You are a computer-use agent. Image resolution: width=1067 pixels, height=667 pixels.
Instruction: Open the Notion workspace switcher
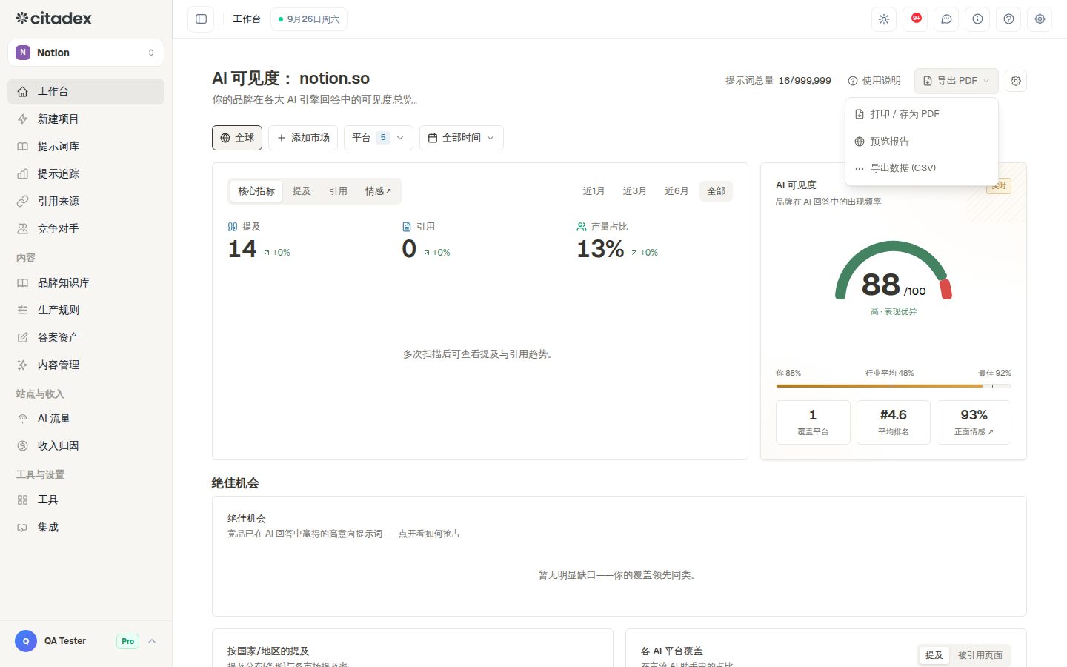(86, 53)
